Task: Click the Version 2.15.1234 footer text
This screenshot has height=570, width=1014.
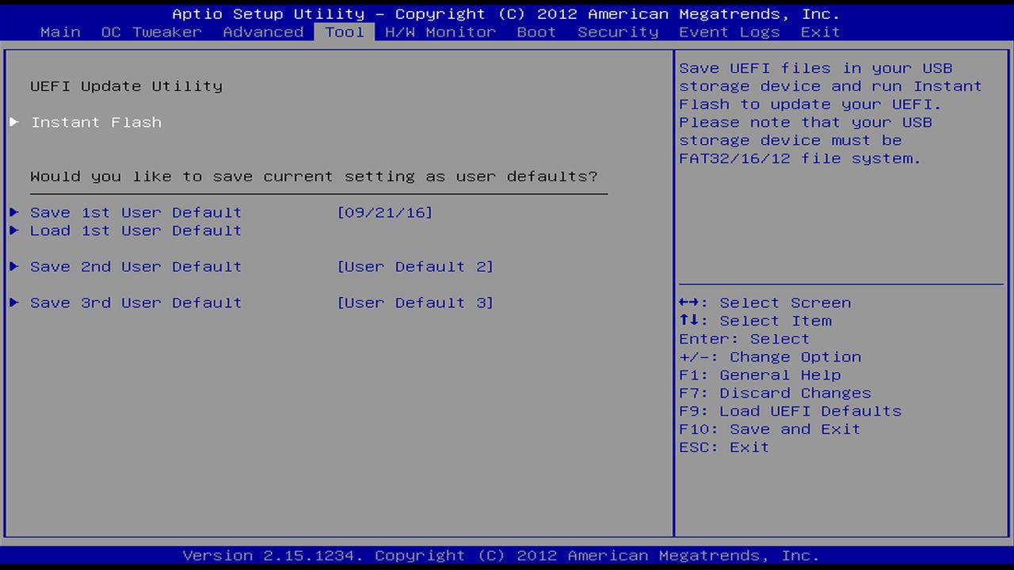Action: [x=501, y=555]
